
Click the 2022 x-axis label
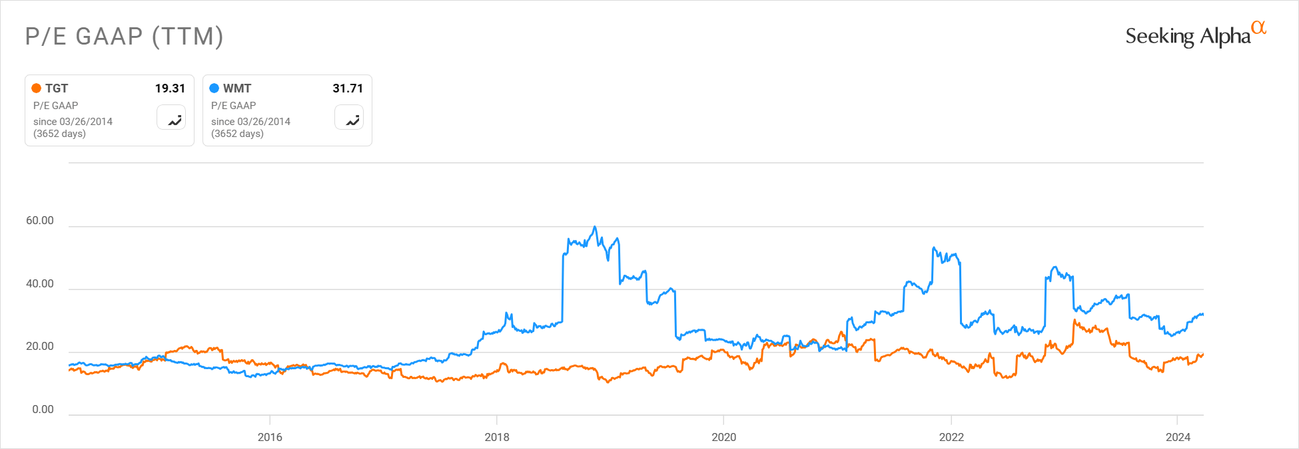click(x=951, y=437)
